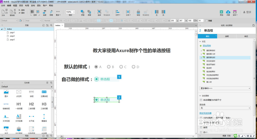257x139 pixels.
Task: Bring to front with 顶层 icon
Action: [x=82, y=12]
